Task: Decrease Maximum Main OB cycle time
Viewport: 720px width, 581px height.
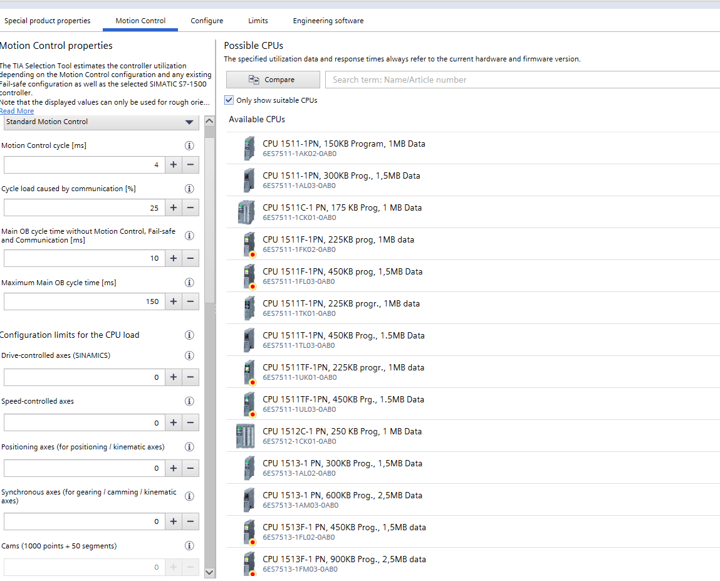Action: 190,301
